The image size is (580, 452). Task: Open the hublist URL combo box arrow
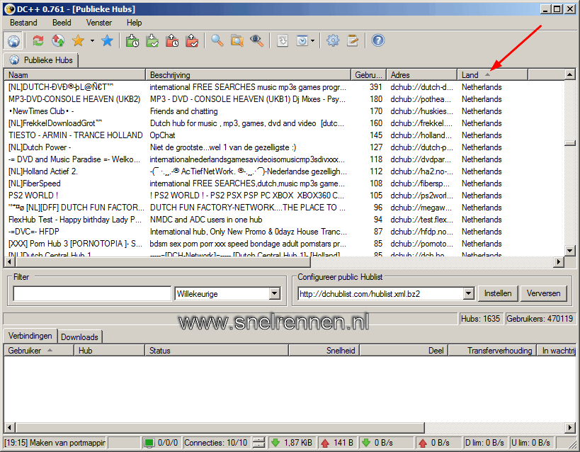click(468, 293)
